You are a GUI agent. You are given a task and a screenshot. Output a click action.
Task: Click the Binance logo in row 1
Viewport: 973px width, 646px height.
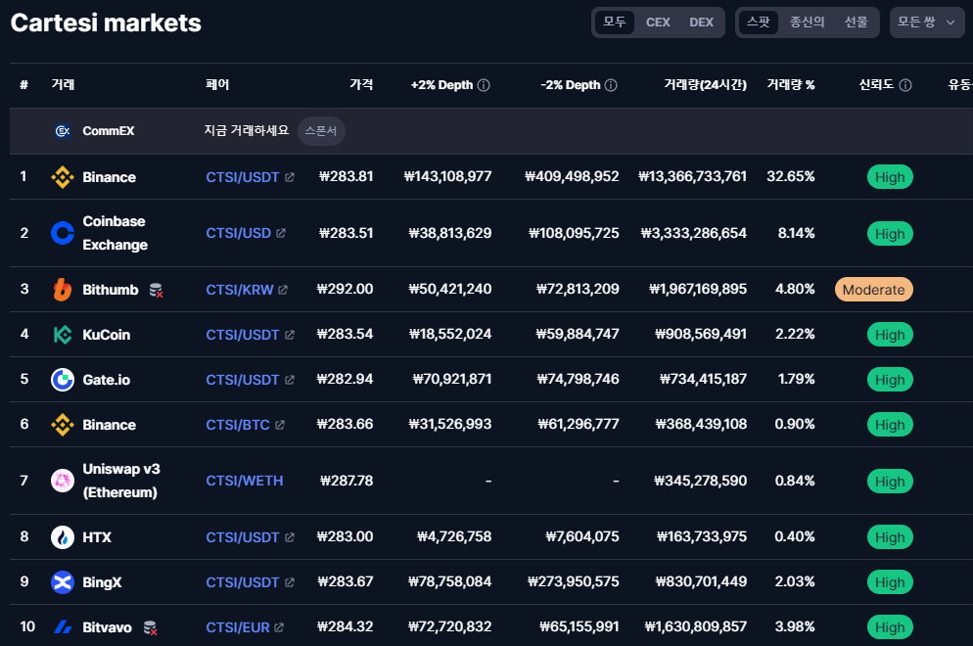coord(63,177)
